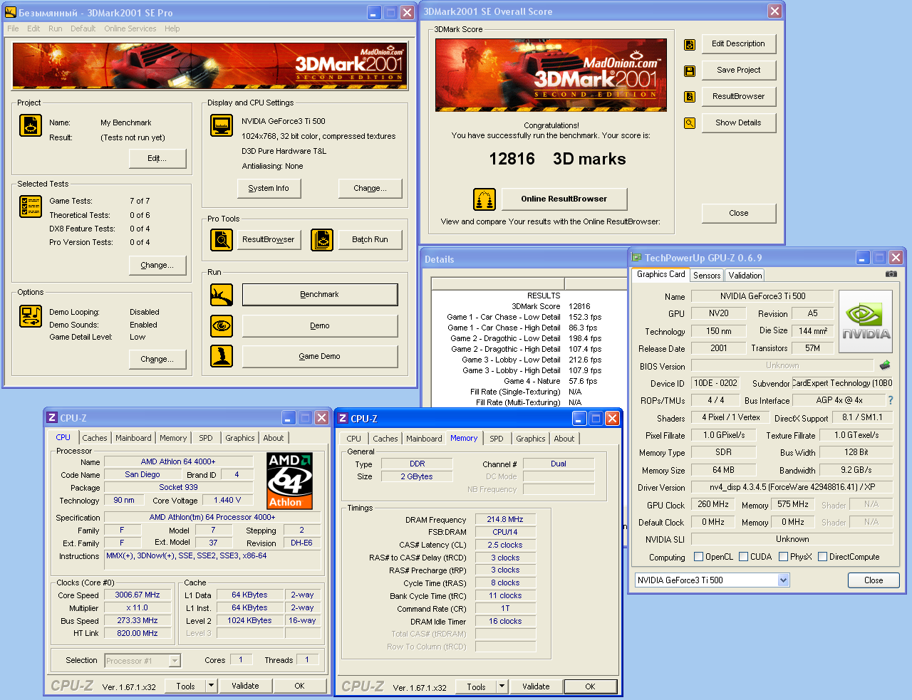Viewport: 912px width, 700px height.
Task: Click the score text '12816 3D marks'
Action: 557,159
